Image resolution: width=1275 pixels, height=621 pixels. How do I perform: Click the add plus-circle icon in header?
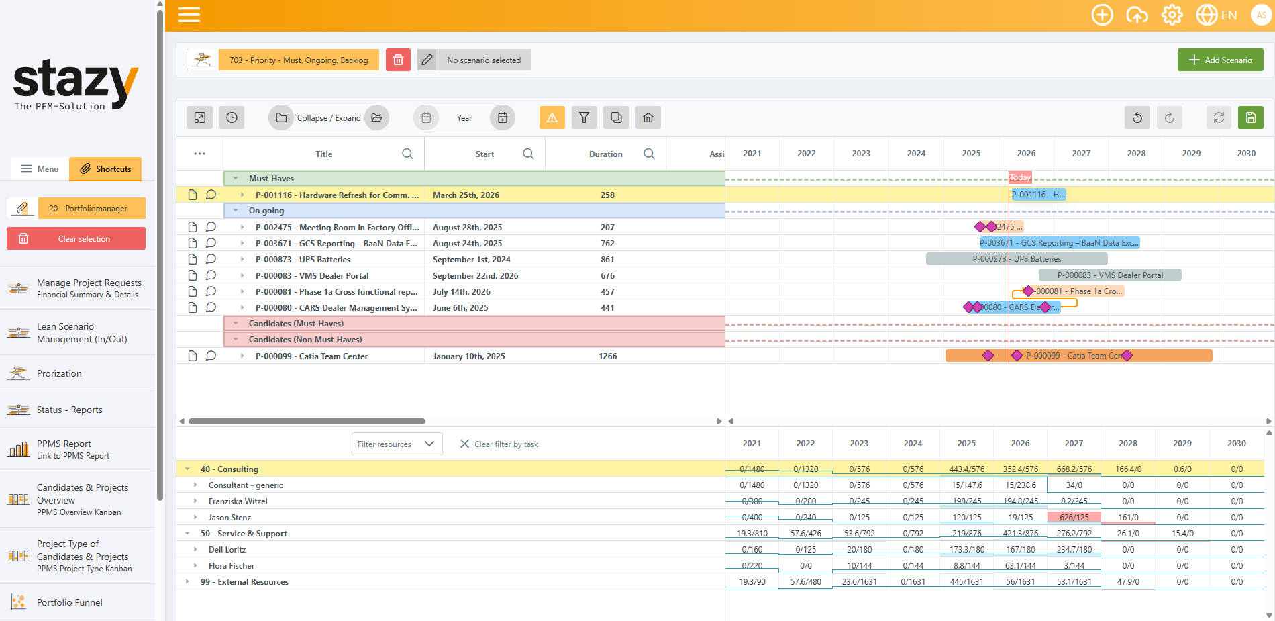1102,15
